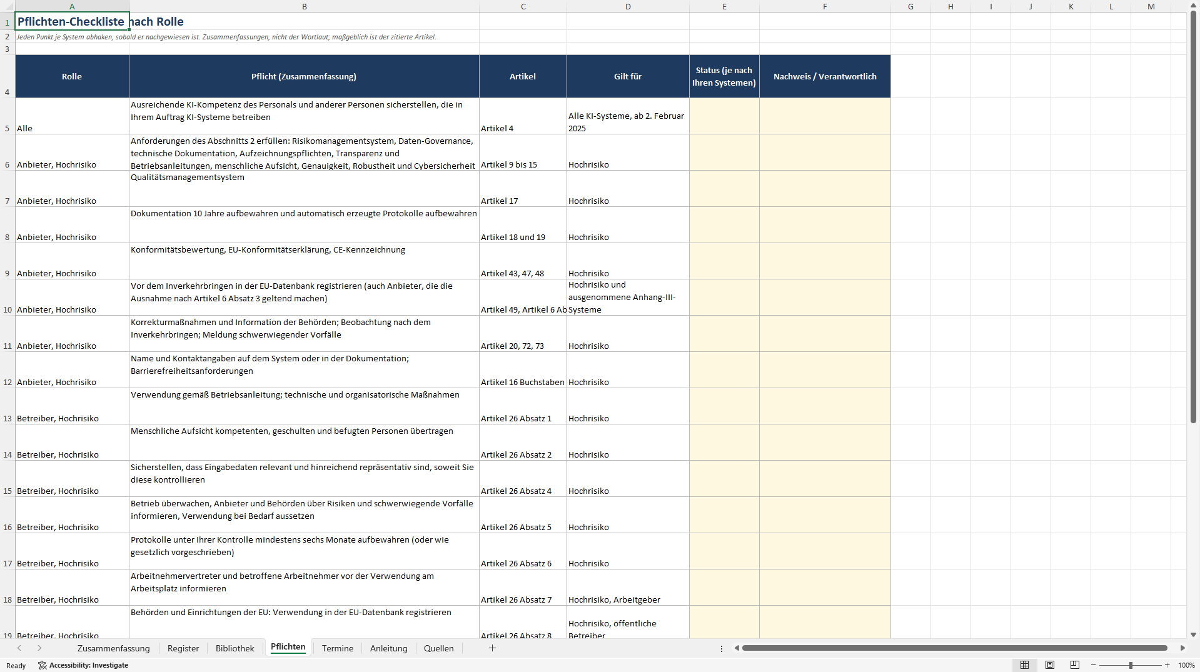Image resolution: width=1200 pixels, height=672 pixels.
Task: Click the Artikel 43, 47, 48 cell
Action: point(523,261)
